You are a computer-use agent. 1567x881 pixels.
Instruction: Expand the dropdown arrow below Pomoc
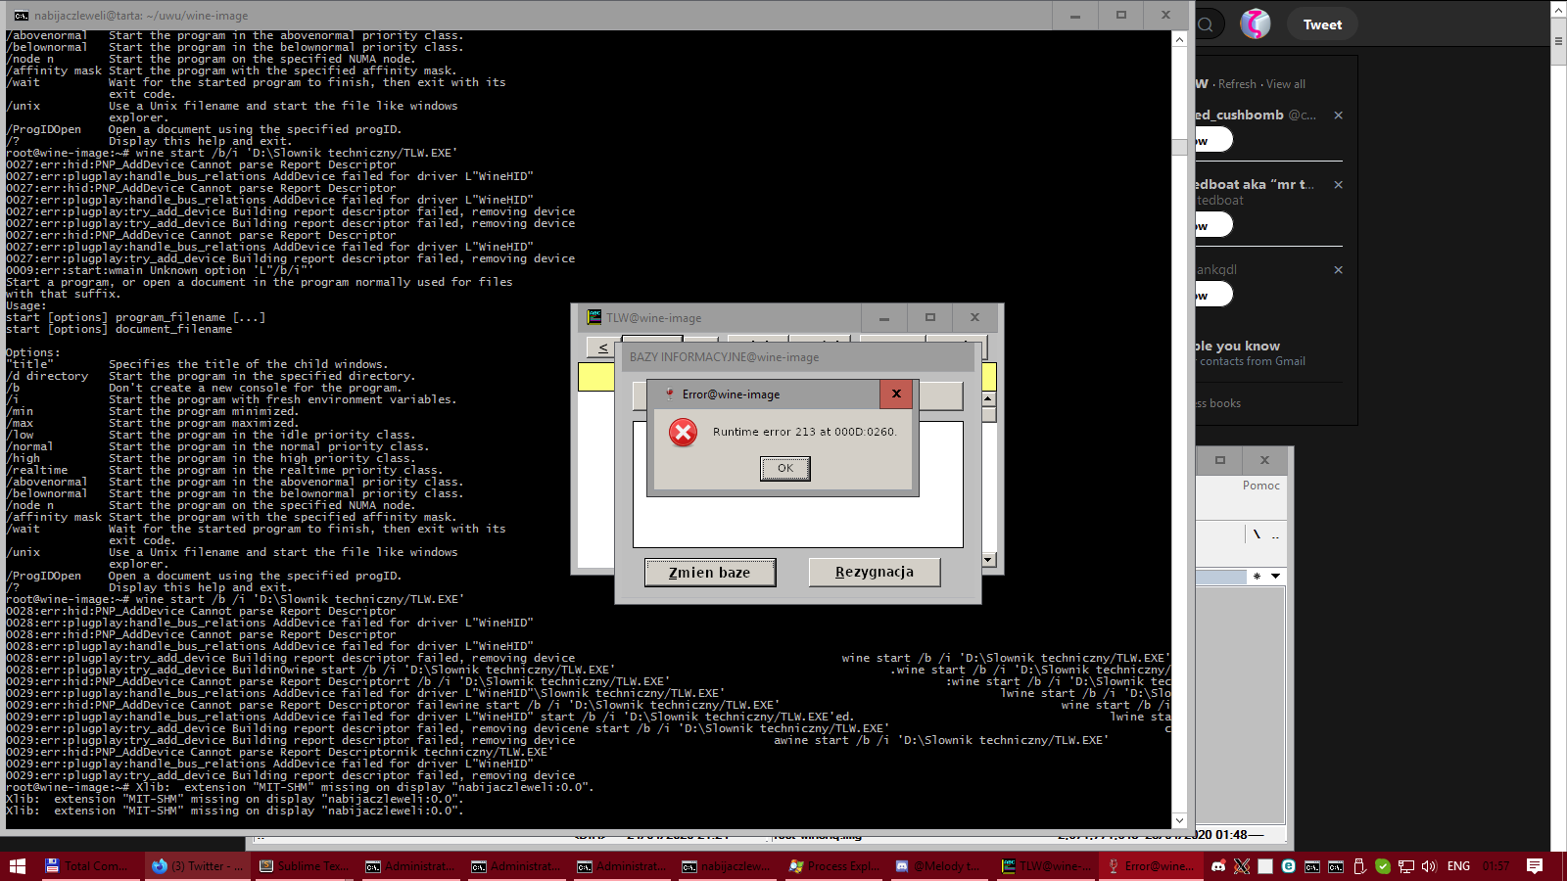[1275, 577]
